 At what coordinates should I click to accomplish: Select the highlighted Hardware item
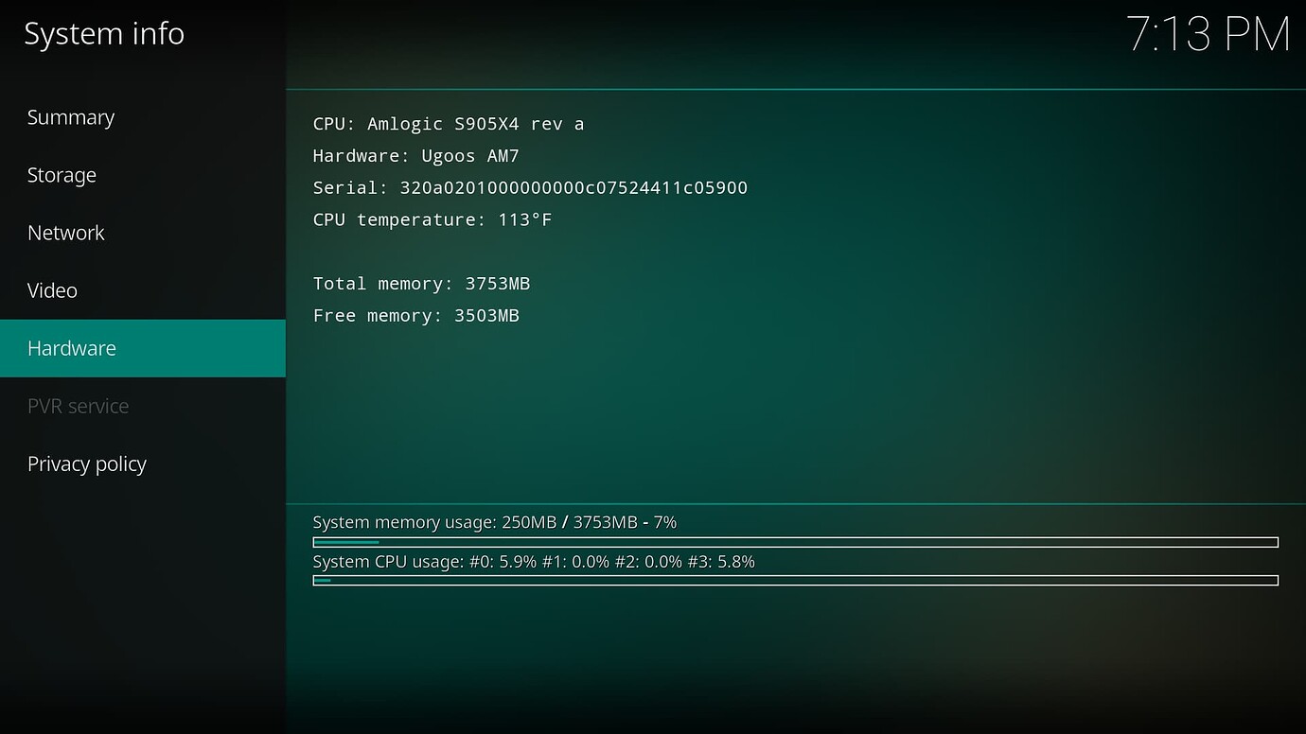pyautogui.click(x=72, y=348)
